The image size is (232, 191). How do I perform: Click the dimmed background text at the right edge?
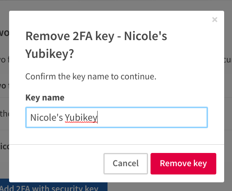tap(228, 60)
